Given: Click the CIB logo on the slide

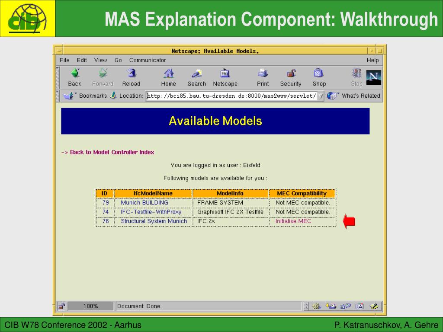Looking at the screenshot, I should [27, 18].
